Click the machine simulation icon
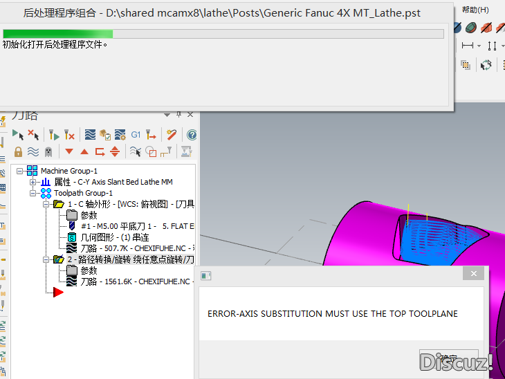Image resolution: width=505 pixels, height=379 pixels. pos(187,151)
